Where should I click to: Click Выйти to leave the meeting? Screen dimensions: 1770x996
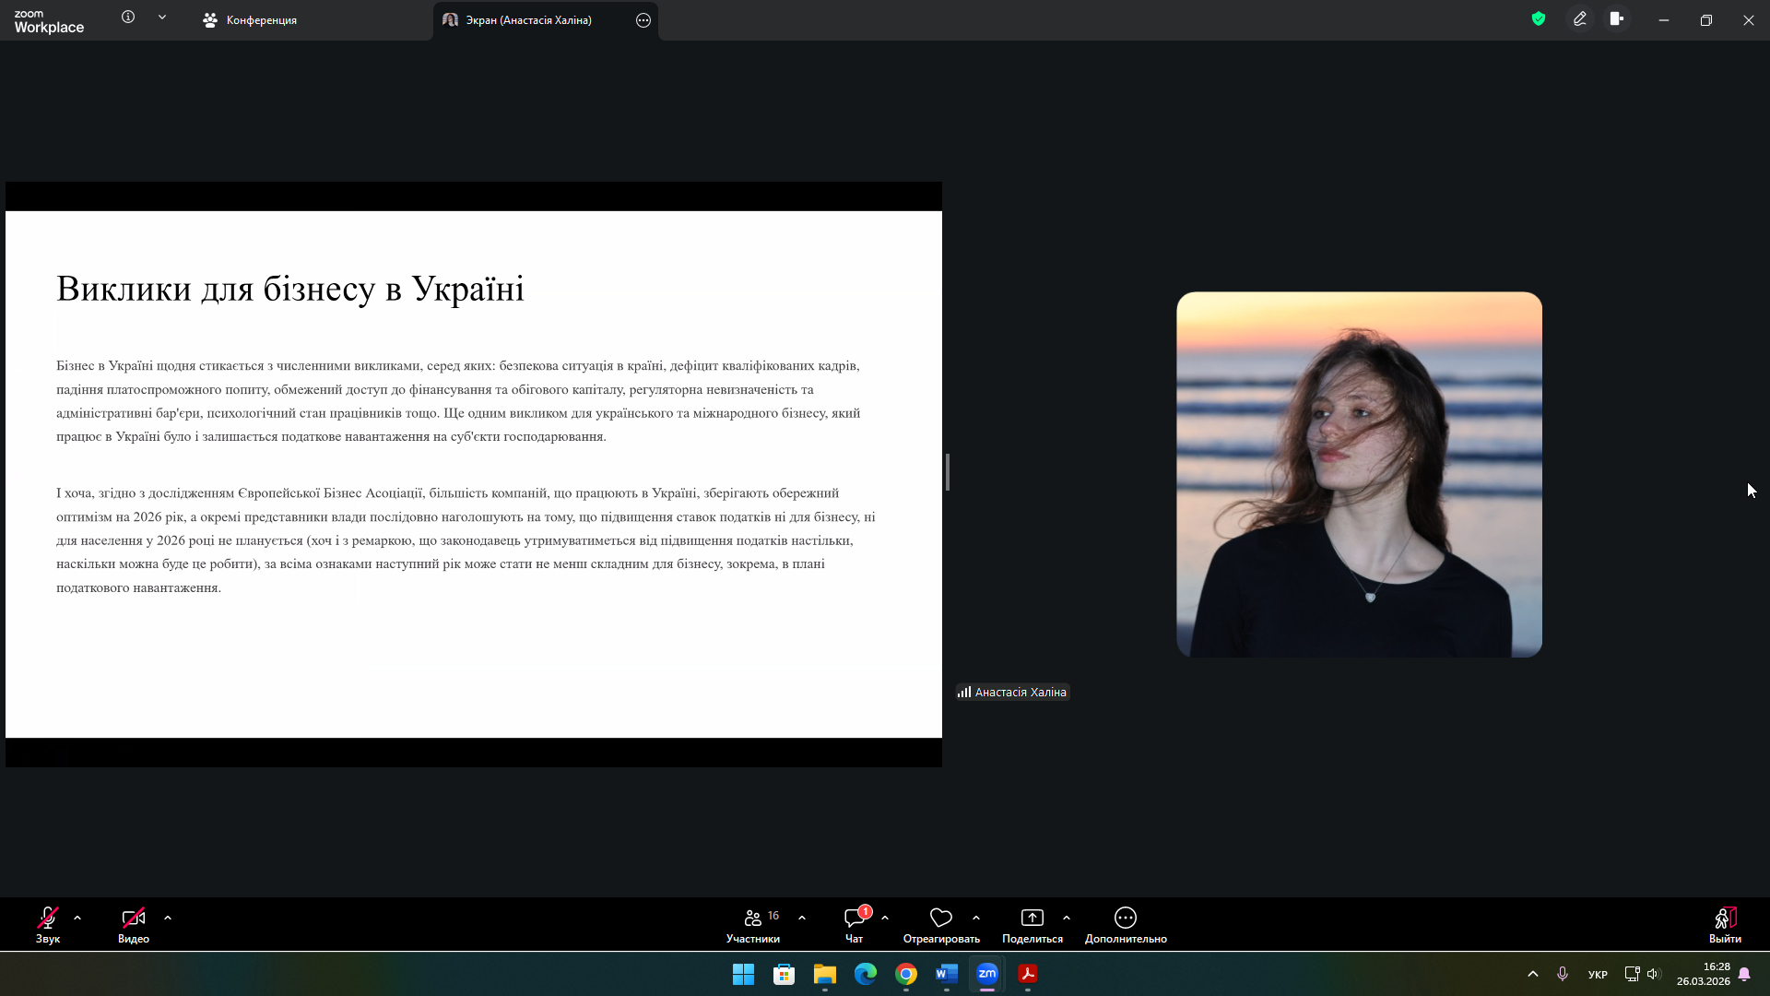coord(1724,924)
